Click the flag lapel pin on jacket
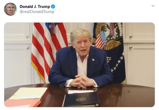 pos(93,60)
